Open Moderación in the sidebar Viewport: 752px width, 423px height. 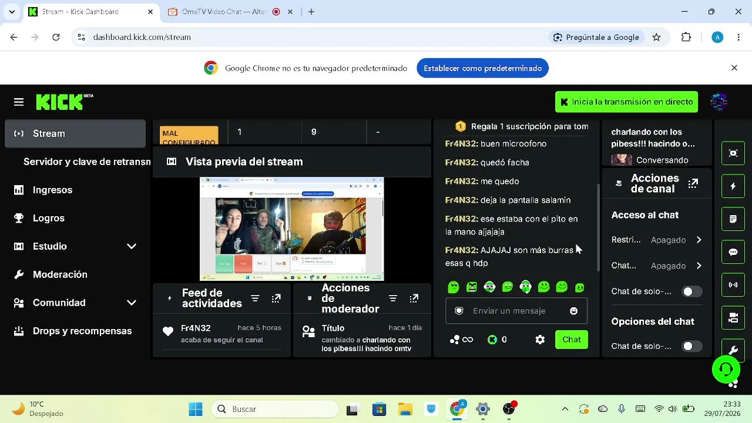click(75, 274)
